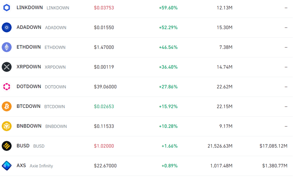
Task: Click the +15.92% change value
Action: coord(168,107)
